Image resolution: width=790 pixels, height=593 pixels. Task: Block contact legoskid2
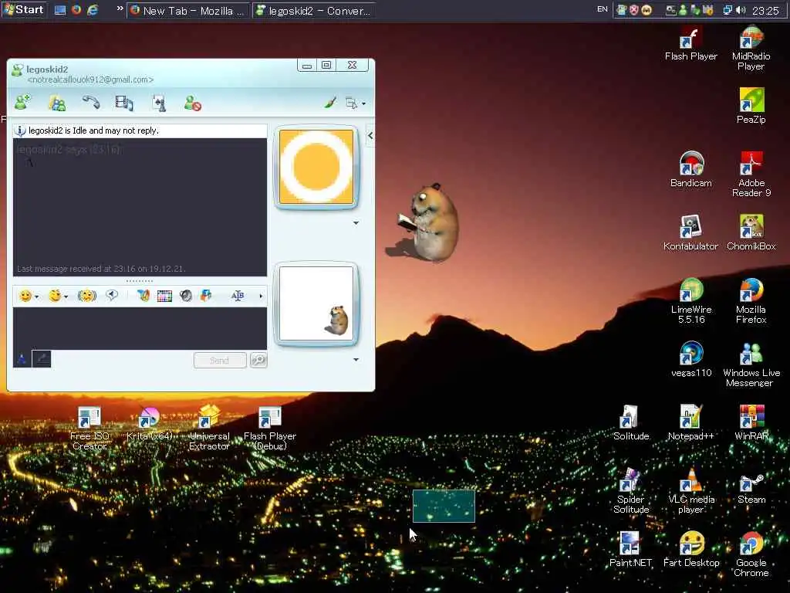192,103
